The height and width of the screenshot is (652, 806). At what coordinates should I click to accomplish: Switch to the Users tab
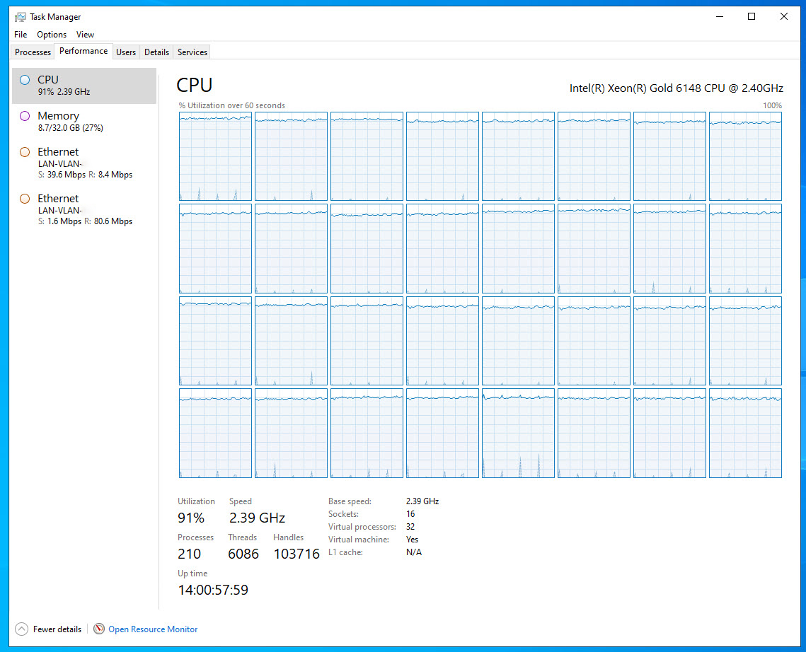(x=126, y=52)
